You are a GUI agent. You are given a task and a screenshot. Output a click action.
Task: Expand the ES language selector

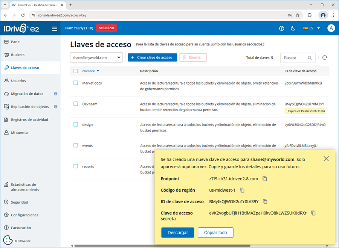(x=312, y=28)
